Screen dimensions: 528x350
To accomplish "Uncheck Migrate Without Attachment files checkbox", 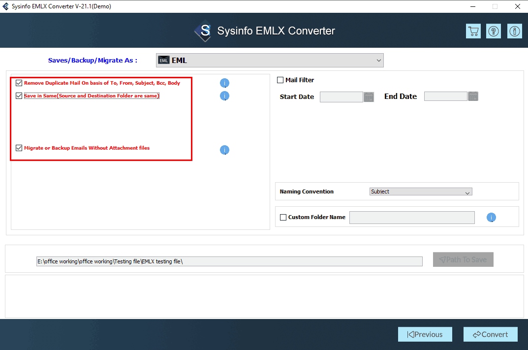I will point(19,148).
